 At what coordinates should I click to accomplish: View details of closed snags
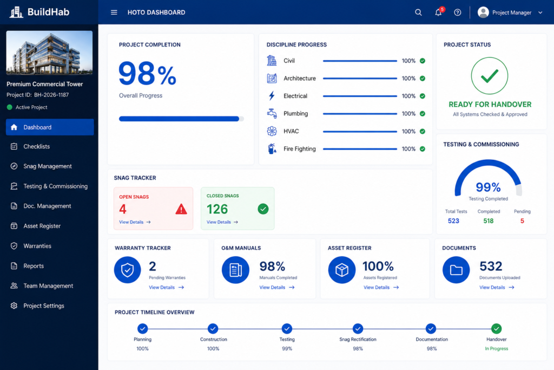[x=222, y=222]
